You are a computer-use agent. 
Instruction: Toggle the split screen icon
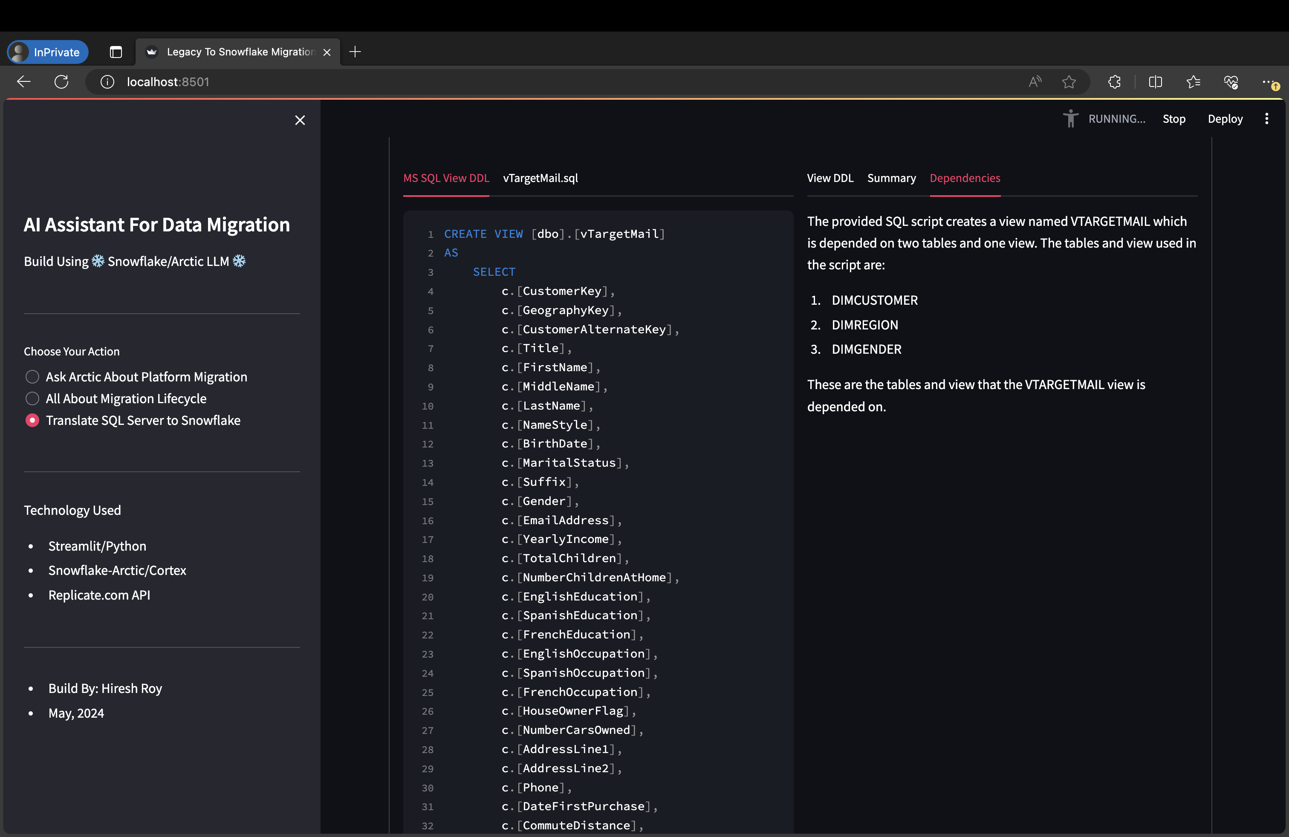[1155, 82]
